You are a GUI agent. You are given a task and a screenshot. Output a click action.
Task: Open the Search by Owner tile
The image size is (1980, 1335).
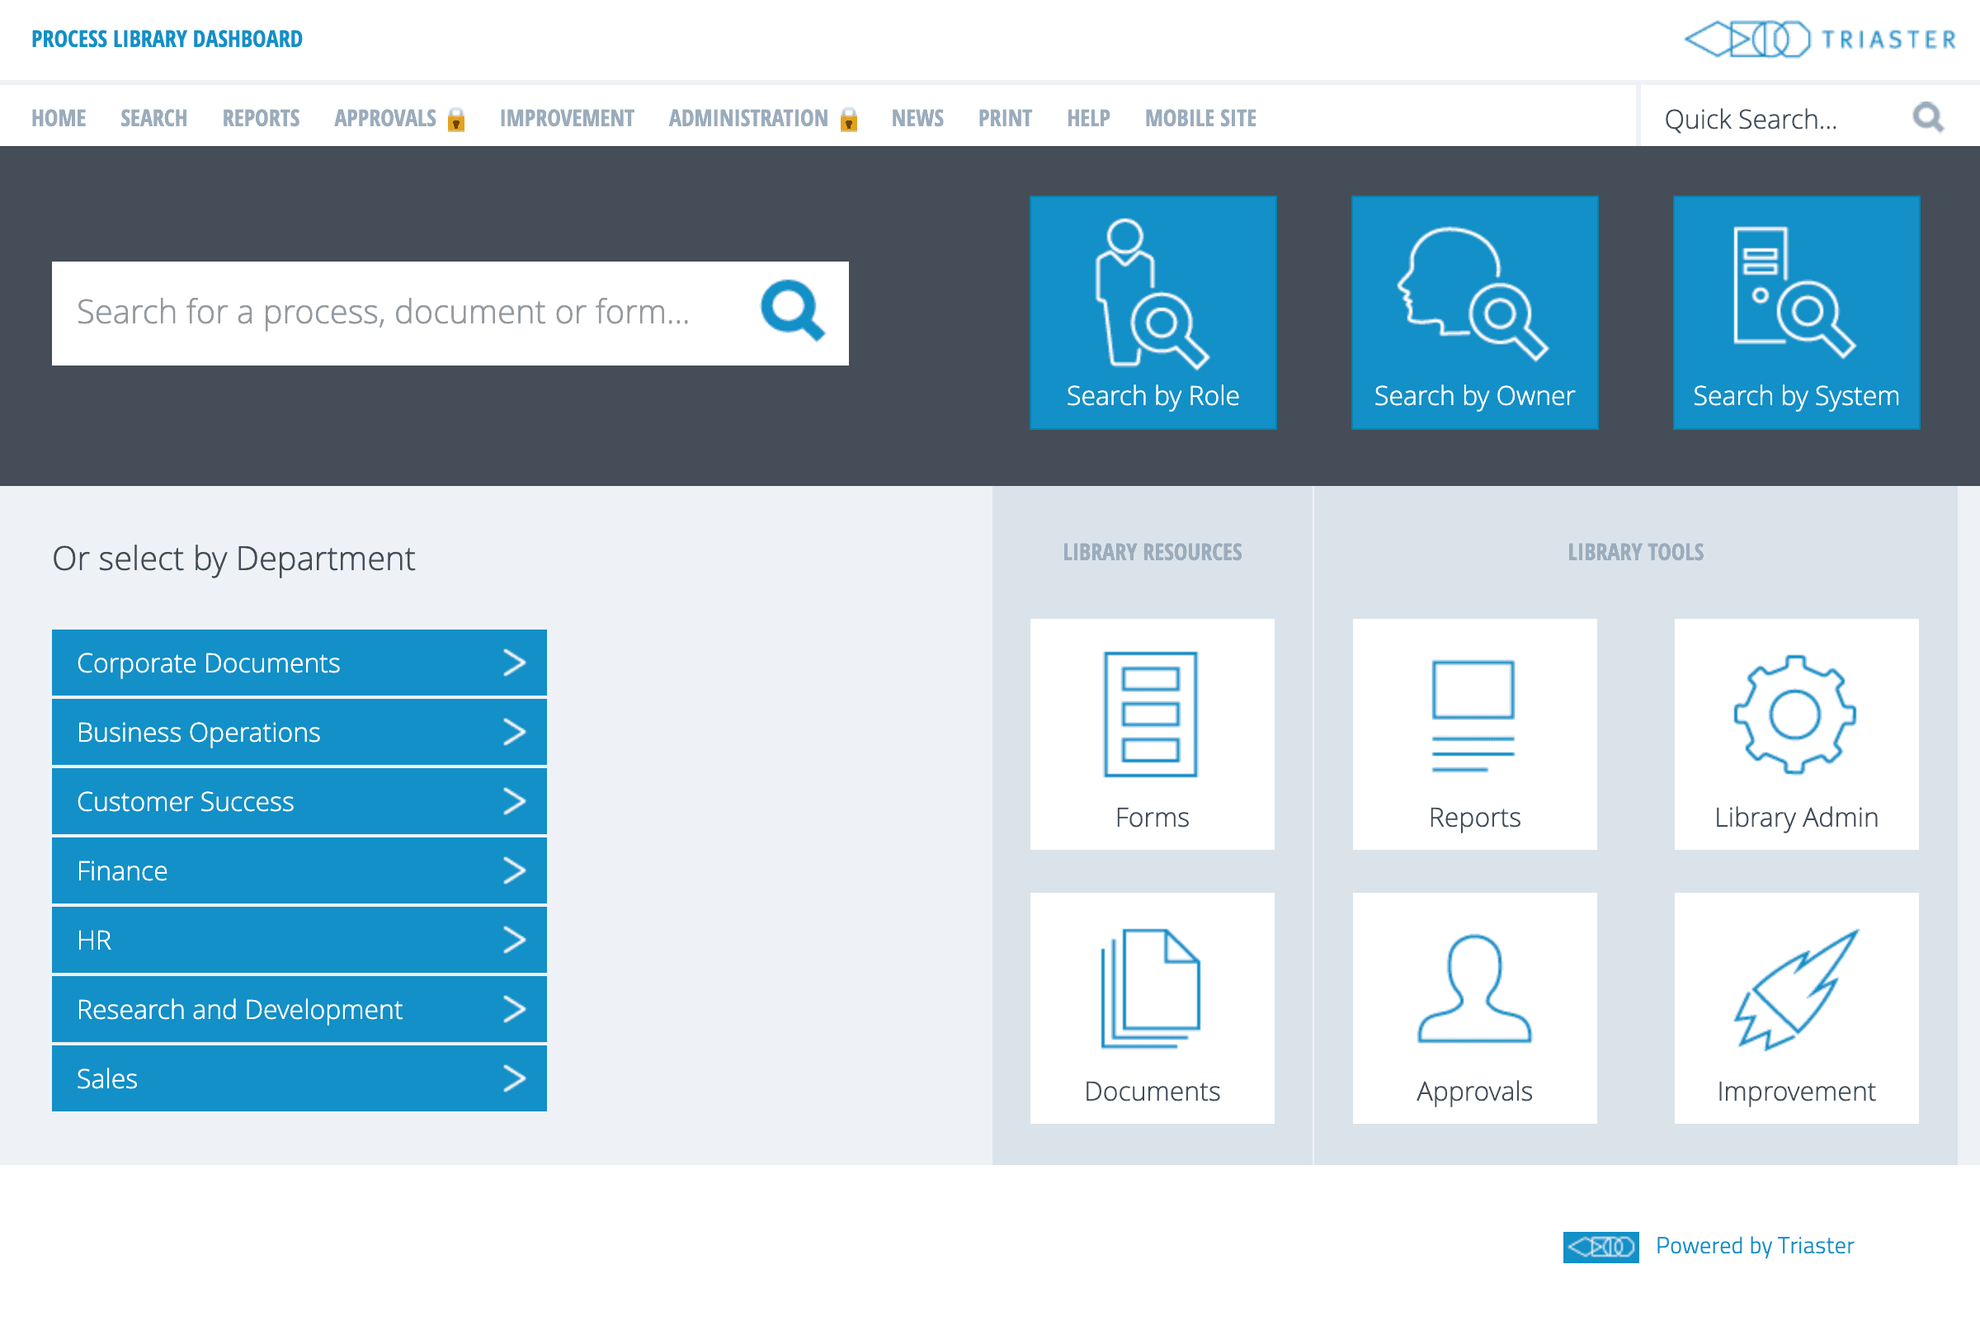pos(1474,313)
